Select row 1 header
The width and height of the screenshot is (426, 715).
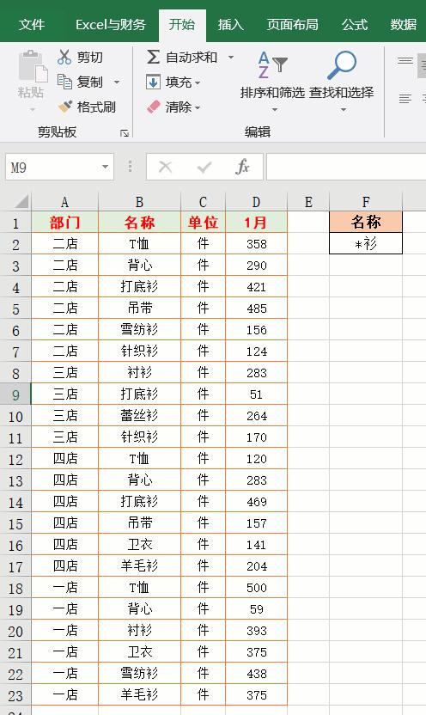[x=15, y=223]
